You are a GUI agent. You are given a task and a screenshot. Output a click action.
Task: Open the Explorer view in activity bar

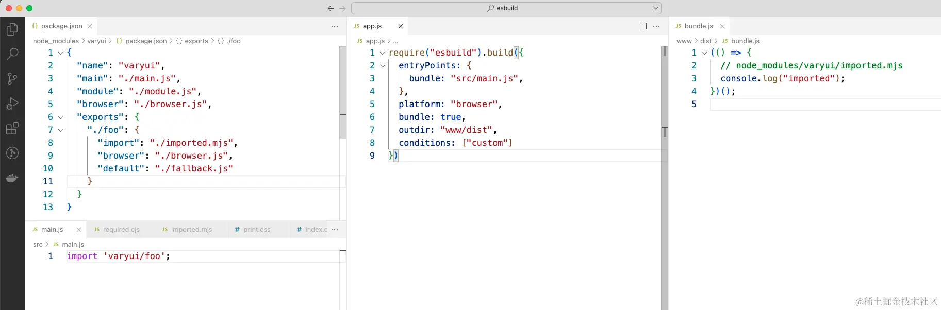pos(12,29)
